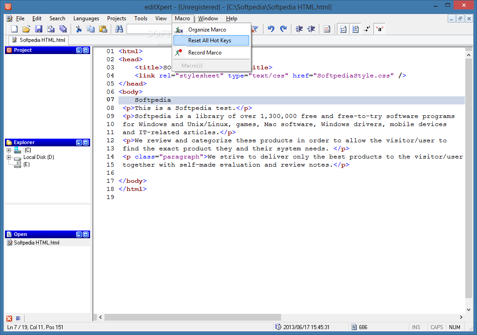Expand the (C) drive in Explorer
Image resolution: width=477 pixels, height=335 pixels.
9,150
